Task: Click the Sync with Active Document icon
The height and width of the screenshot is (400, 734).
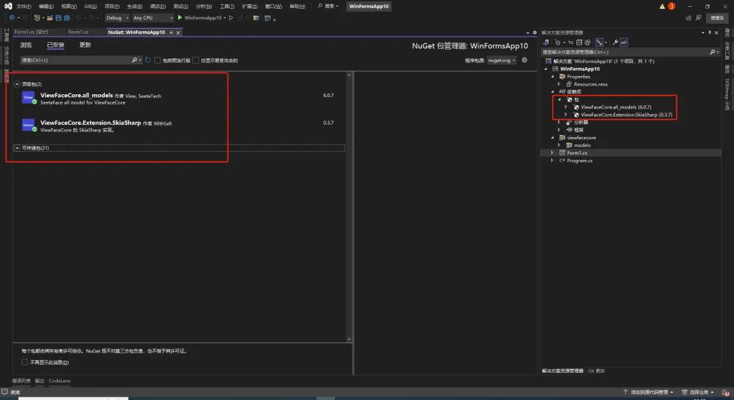Action: (571, 43)
